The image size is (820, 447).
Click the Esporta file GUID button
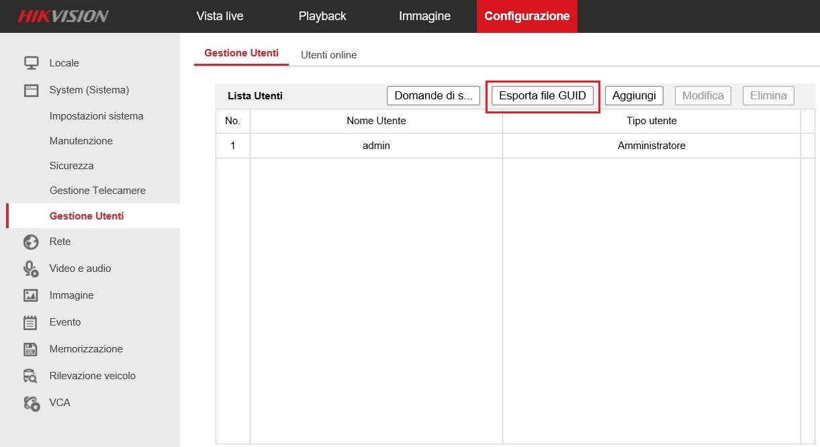click(x=543, y=95)
